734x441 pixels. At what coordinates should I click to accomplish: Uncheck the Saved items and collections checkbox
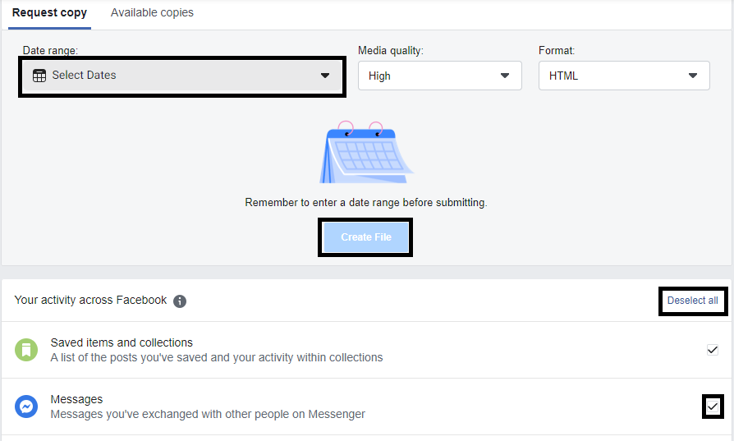click(712, 350)
